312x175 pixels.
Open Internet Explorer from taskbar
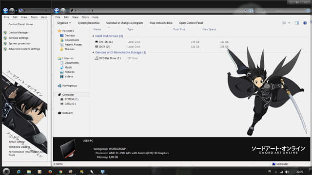coord(19,172)
